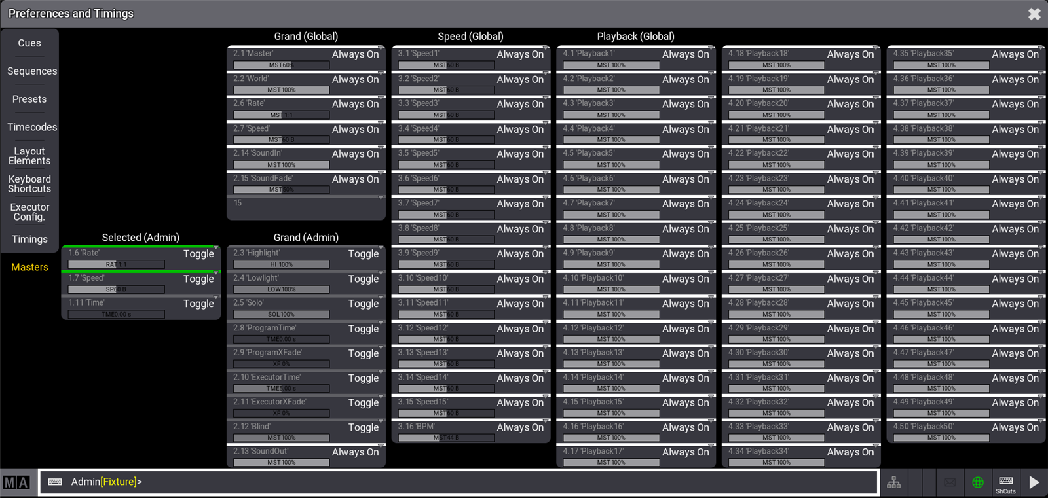Screen dimensions: 1048x498
Task: Click the green globe icon
Action: [x=977, y=483]
